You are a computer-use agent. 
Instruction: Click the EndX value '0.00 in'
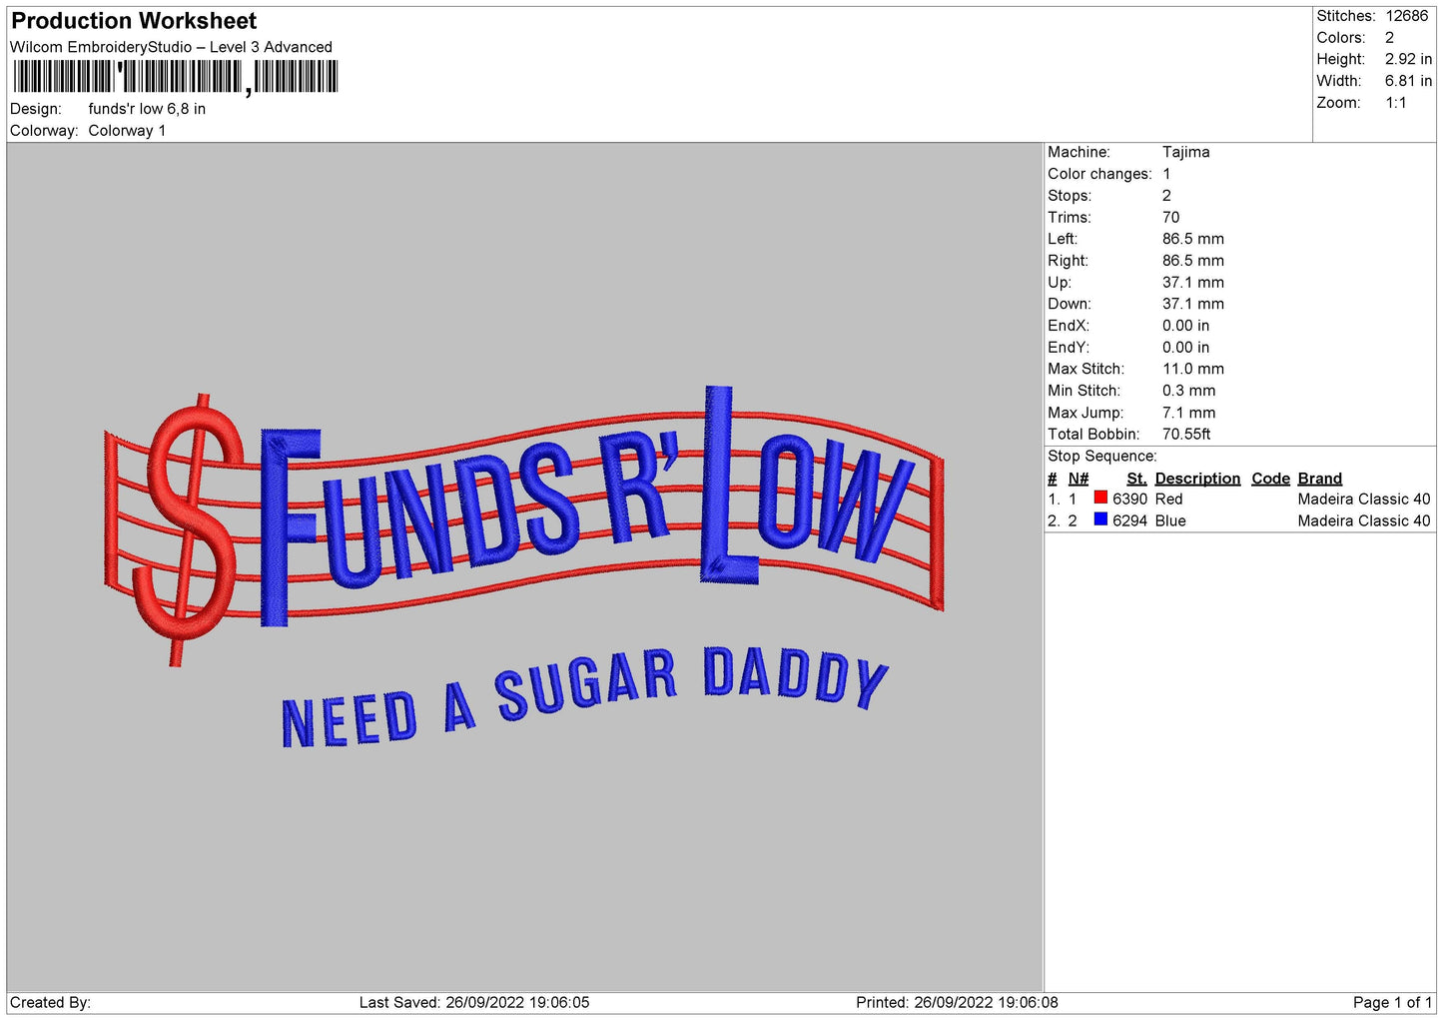point(1186,326)
